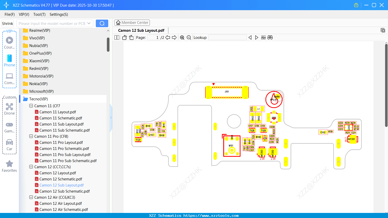Click the XZZ Schematics app logo

tap(6, 5)
